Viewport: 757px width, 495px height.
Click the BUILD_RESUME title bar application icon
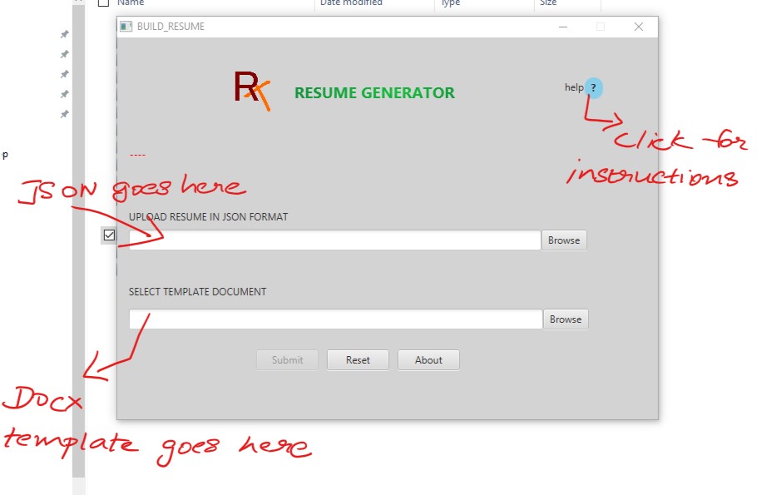click(x=126, y=27)
